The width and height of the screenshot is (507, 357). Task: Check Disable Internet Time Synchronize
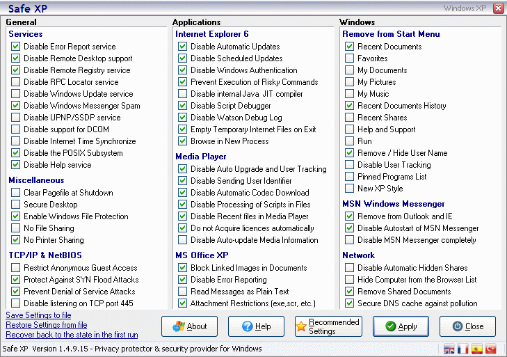(15, 141)
